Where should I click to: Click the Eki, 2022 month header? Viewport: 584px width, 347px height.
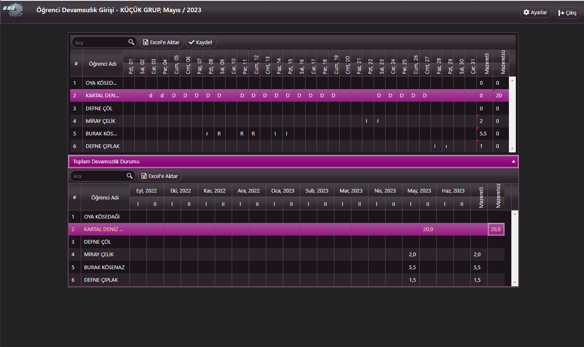[x=181, y=191]
